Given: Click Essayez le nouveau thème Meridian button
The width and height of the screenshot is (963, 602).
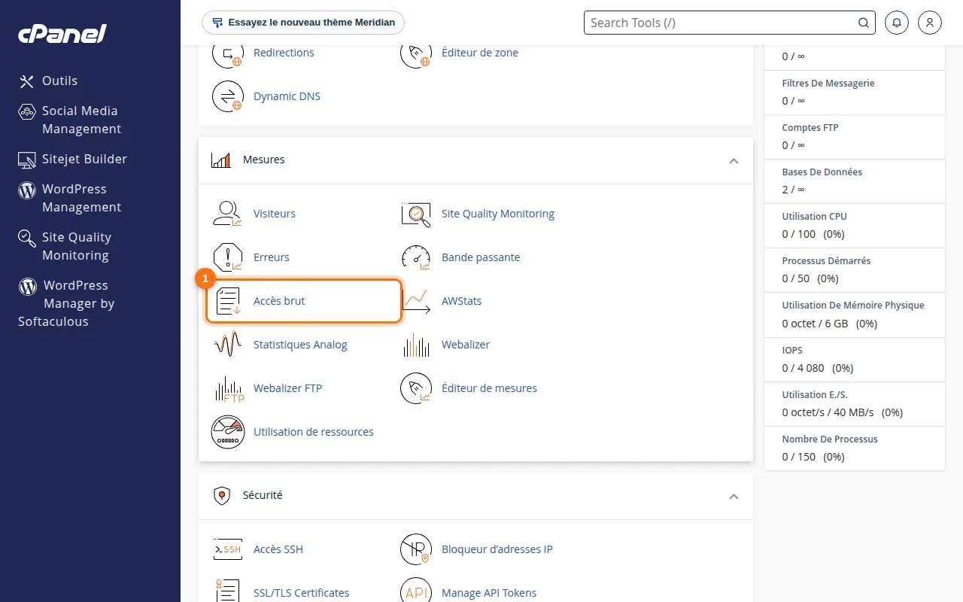Looking at the screenshot, I should click(303, 23).
